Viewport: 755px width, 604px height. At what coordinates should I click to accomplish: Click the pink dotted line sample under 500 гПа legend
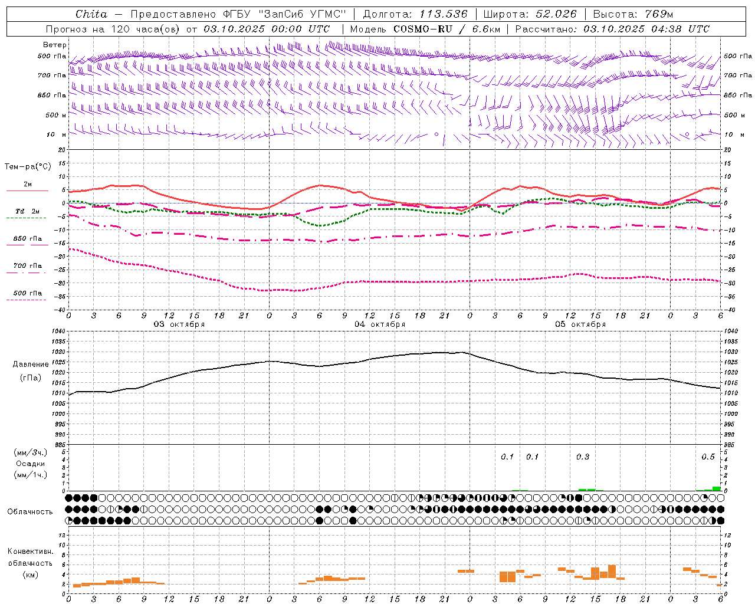[26, 300]
